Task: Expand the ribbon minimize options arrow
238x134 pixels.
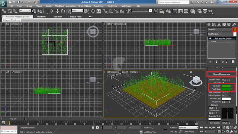Action: pos(93,16)
